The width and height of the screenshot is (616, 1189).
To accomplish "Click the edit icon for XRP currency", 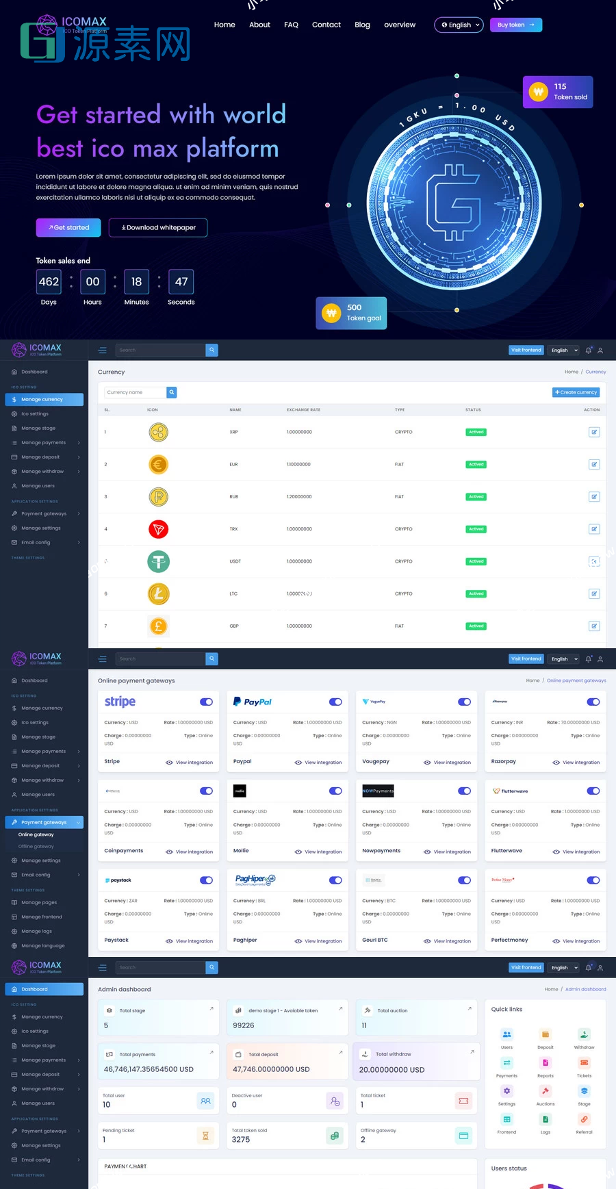I will pyautogui.click(x=594, y=432).
